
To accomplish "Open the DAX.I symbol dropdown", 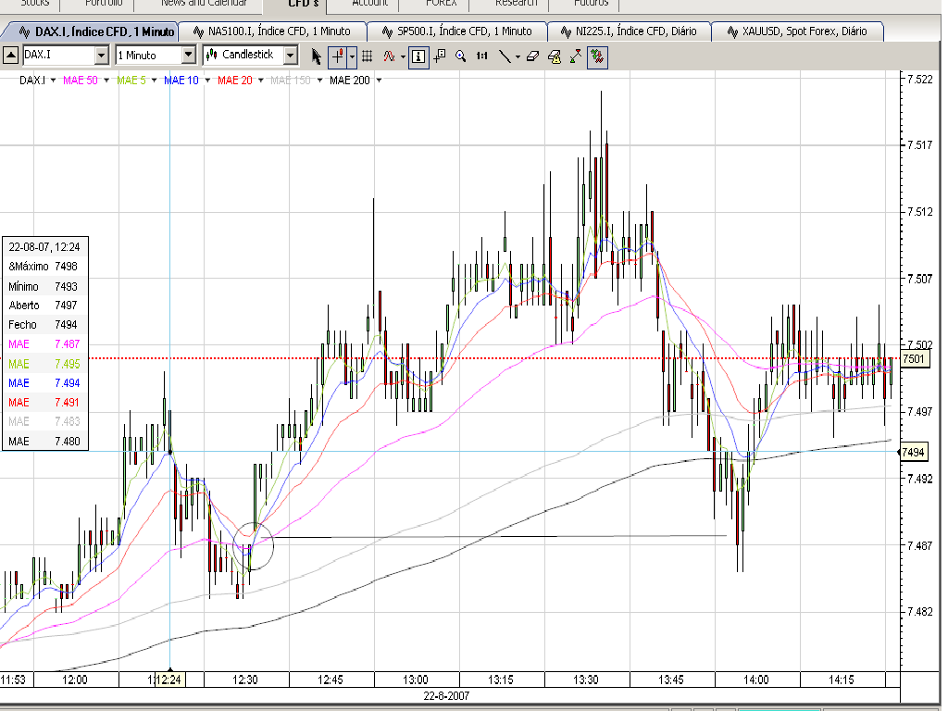I will pos(101,56).
